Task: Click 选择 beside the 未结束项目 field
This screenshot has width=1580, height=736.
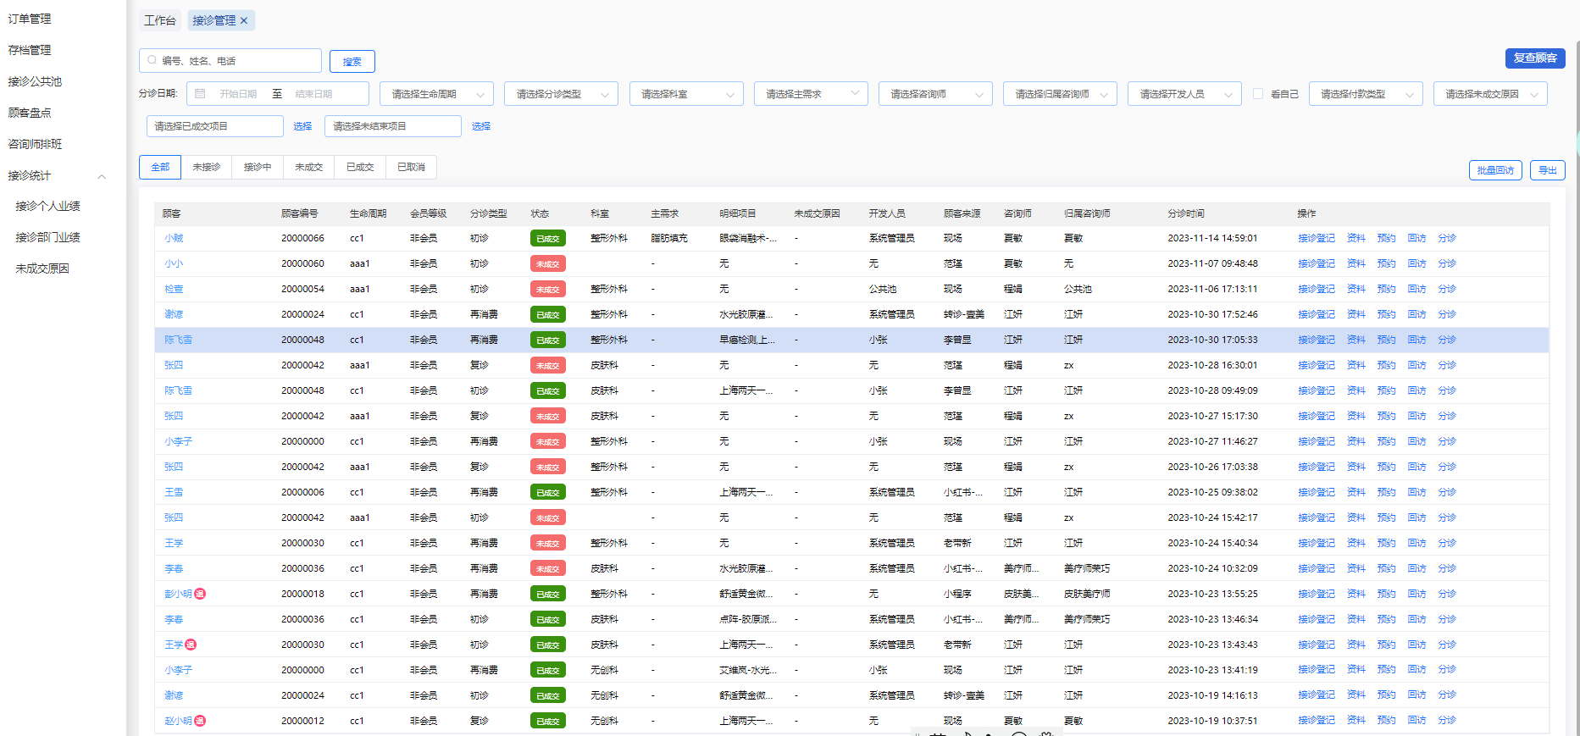Action: [481, 126]
